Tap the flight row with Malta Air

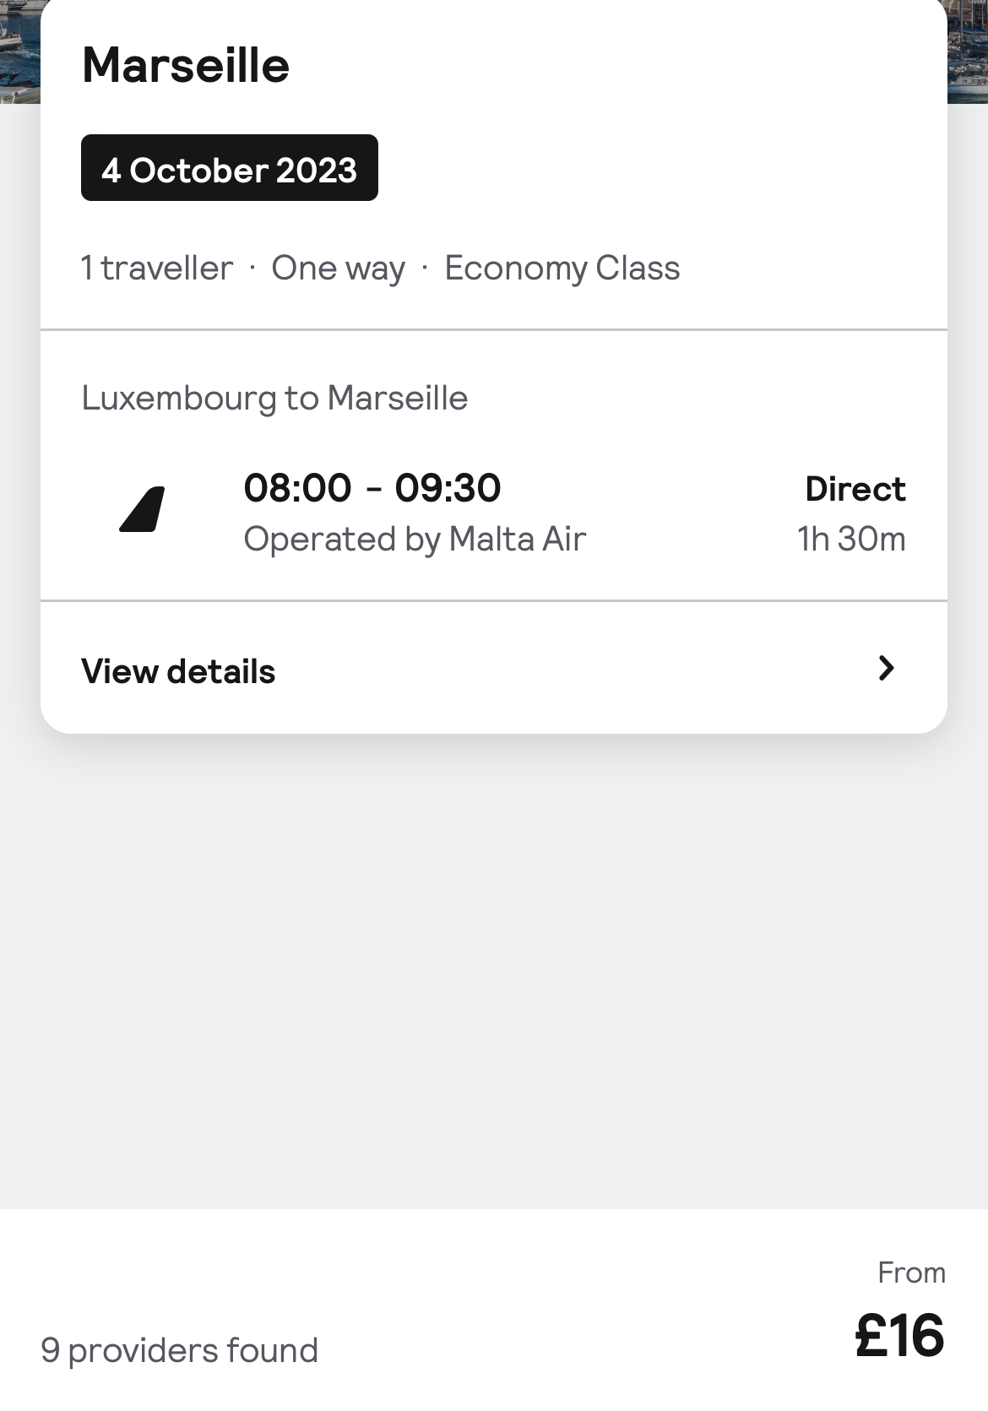(x=494, y=512)
